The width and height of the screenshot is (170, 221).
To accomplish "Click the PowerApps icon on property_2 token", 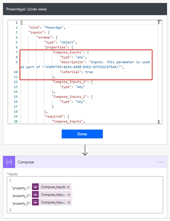I will [35, 195].
